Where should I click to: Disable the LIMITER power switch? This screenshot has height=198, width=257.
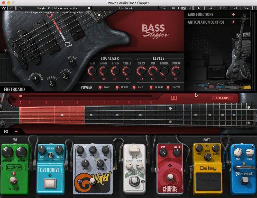(168, 87)
